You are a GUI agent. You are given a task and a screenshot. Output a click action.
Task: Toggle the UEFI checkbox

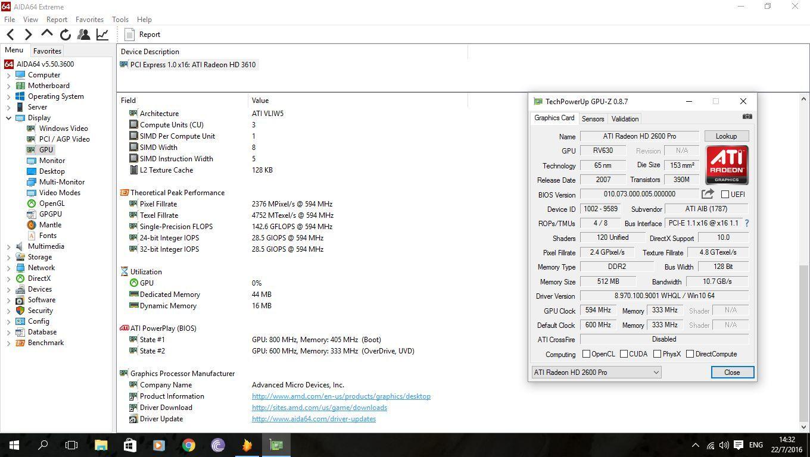[x=725, y=194]
